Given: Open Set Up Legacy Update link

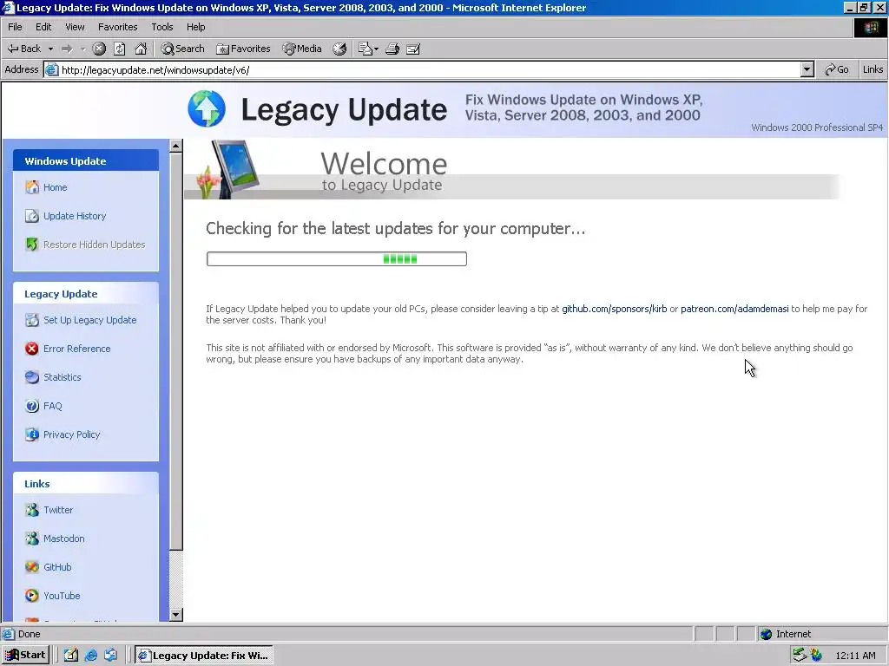Looking at the screenshot, I should (90, 320).
